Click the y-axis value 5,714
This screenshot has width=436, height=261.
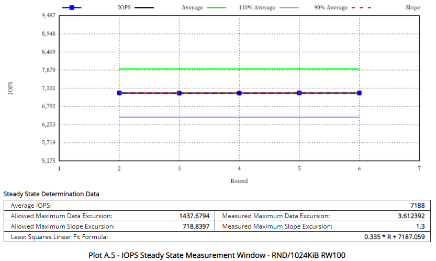tap(49, 142)
